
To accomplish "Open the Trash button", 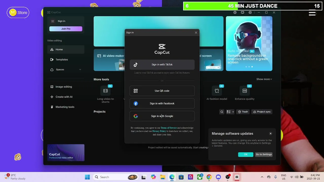I will pos(243,112).
